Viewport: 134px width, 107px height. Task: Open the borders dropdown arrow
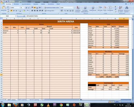[22, 11]
